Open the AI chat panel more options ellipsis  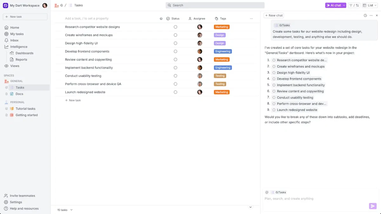(x=371, y=15)
